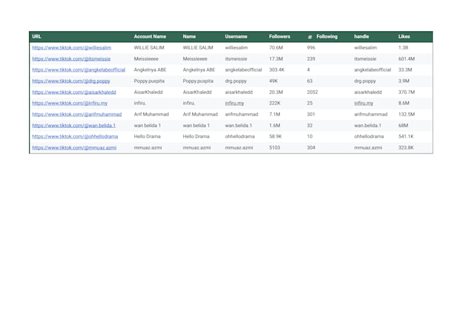The height and width of the screenshot is (312, 462).
Task: Select aisarkhaledd in handle column
Action: click(x=368, y=92)
